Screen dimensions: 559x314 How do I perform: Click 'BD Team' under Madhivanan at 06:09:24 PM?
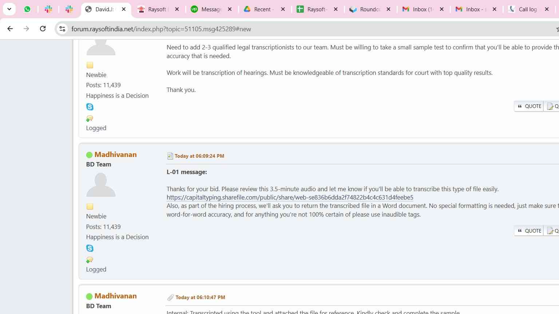pyautogui.click(x=99, y=164)
